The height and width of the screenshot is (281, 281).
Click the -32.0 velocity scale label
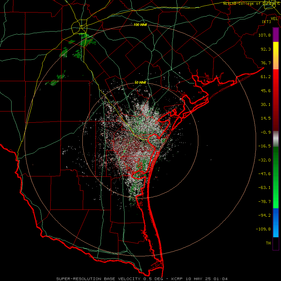pyautogui.click(x=264, y=160)
